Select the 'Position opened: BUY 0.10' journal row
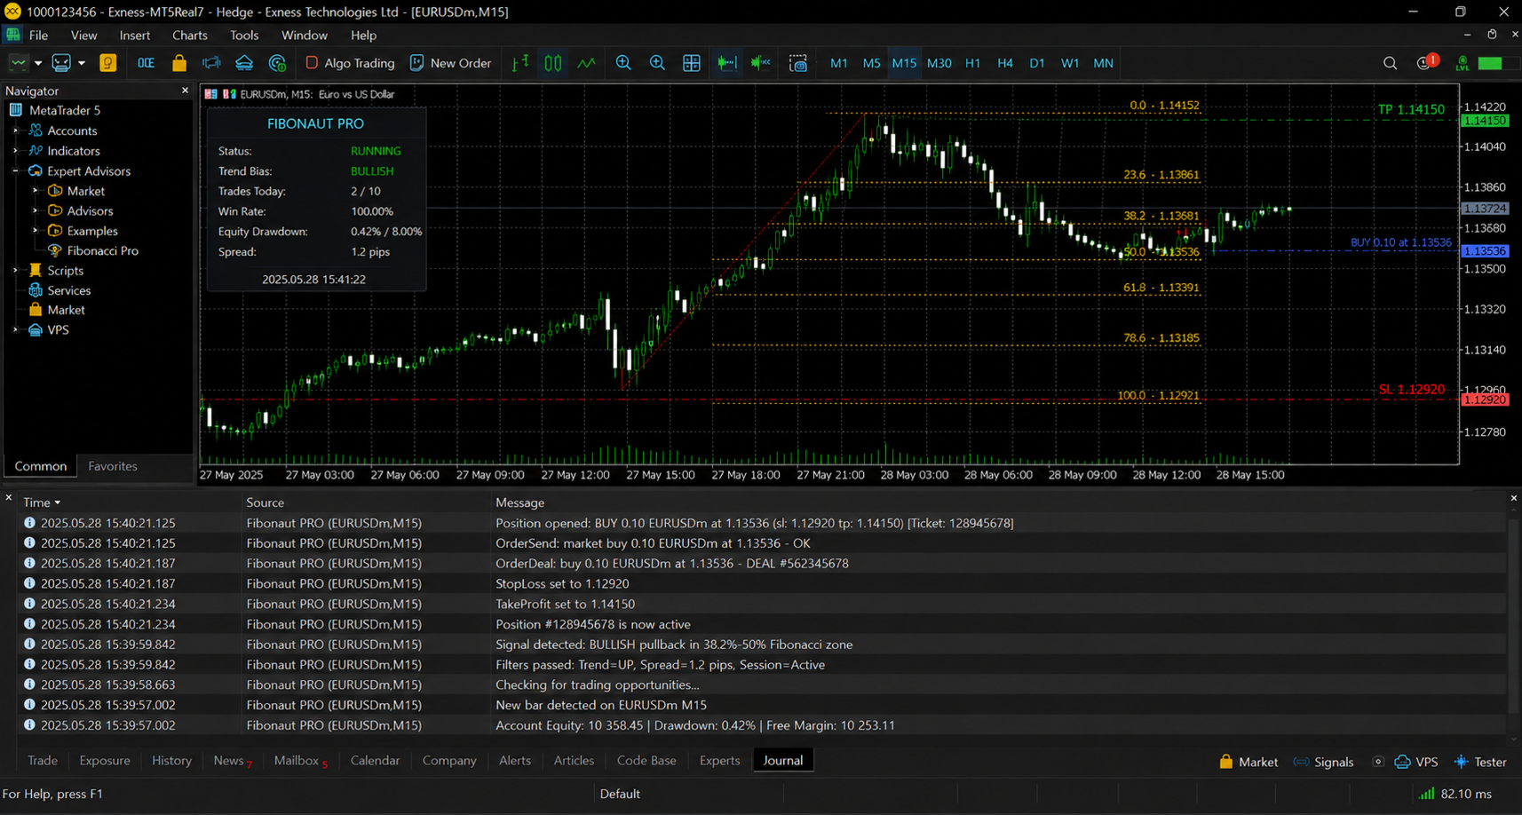 pyautogui.click(x=764, y=523)
